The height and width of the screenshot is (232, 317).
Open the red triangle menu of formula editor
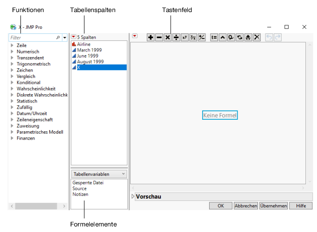[x=135, y=36]
